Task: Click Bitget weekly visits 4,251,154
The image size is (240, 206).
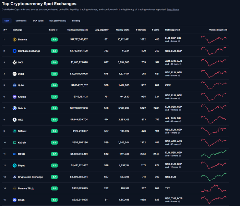Action: pyautogui.click(x=124, y=165)
